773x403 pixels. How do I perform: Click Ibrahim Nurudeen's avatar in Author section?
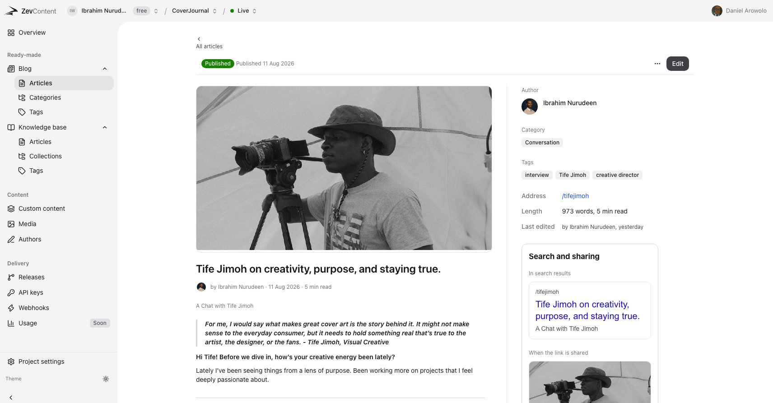pyautogui.click(x=530, y=107)
